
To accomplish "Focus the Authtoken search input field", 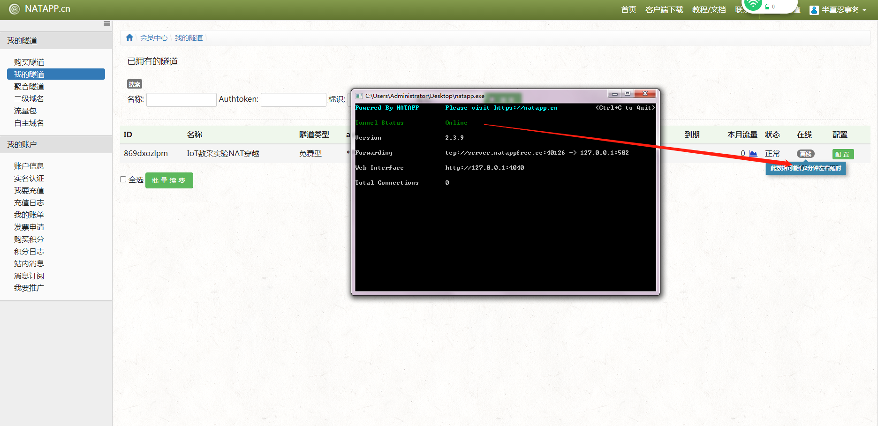I will coord(294,100).
